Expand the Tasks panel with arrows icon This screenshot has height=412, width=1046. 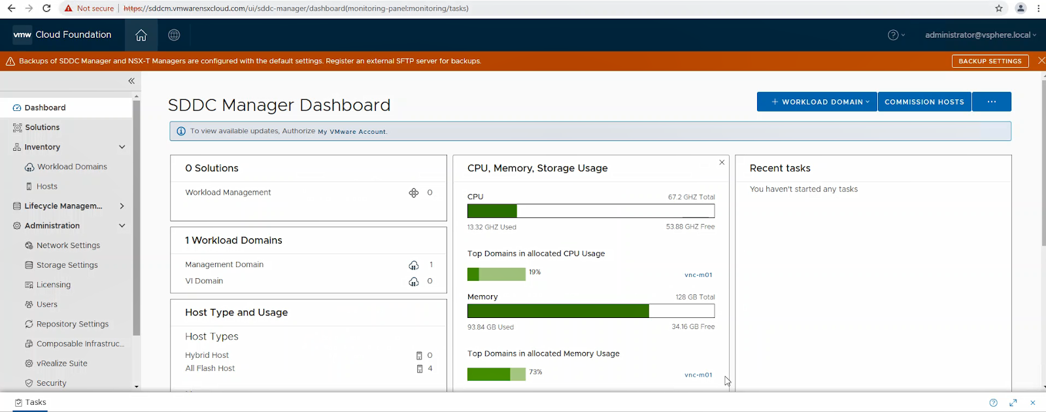[x=1013, y=403]
